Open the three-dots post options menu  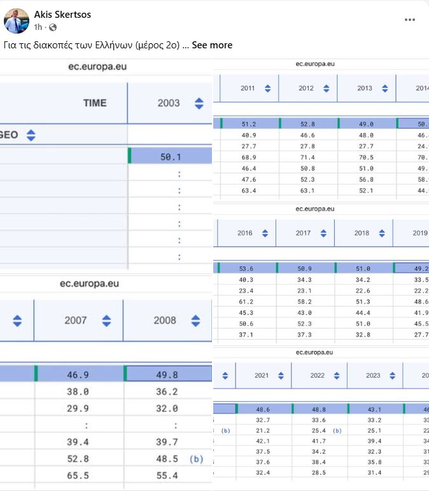pyautogui.click(x=410, y=20)
